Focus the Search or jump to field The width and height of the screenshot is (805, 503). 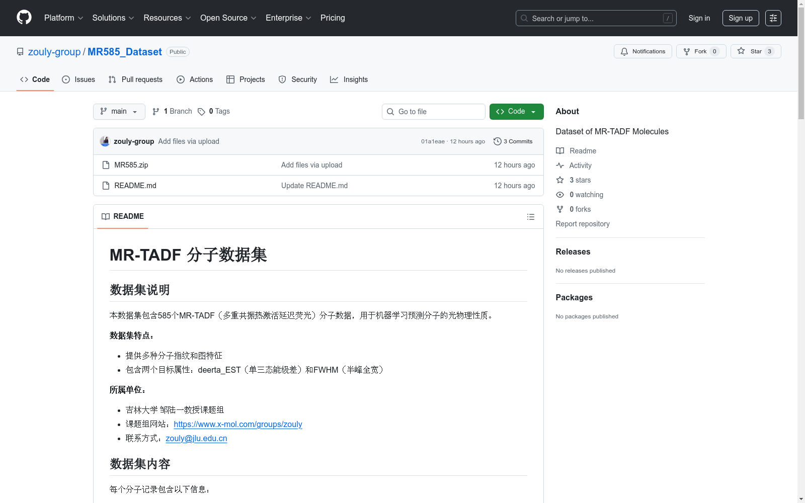pos(596,18)
